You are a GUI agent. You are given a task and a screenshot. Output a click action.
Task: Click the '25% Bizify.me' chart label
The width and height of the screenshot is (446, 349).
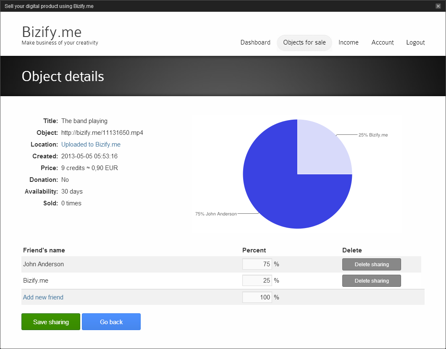[x=373, y=135]
